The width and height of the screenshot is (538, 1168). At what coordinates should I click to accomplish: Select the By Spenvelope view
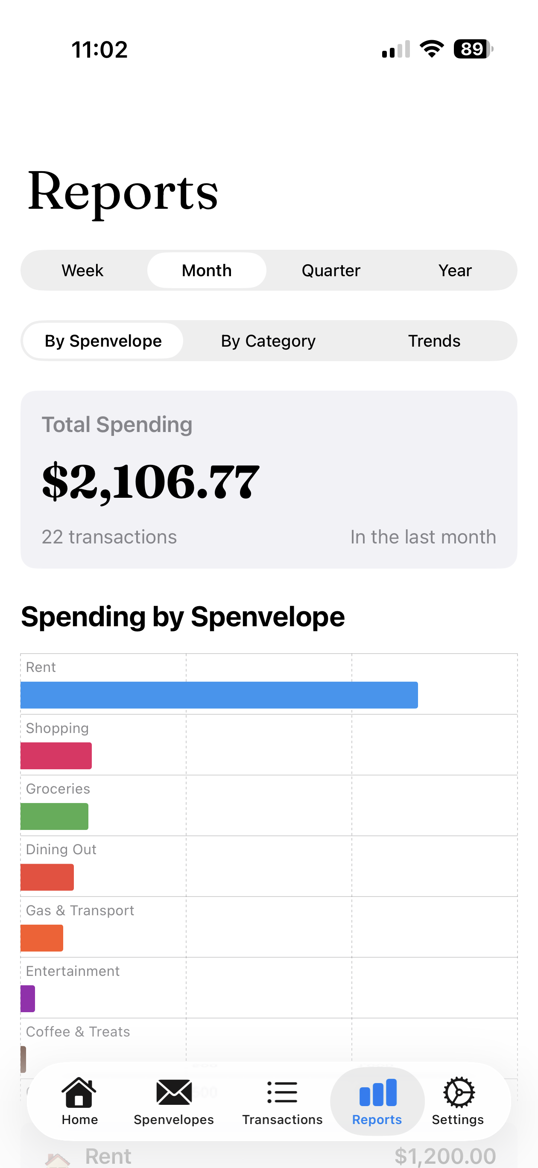coord(103,341)
